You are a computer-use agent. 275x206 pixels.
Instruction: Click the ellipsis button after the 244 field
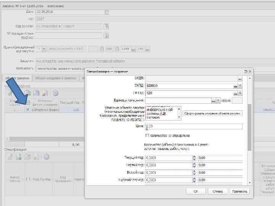[147, 49]
